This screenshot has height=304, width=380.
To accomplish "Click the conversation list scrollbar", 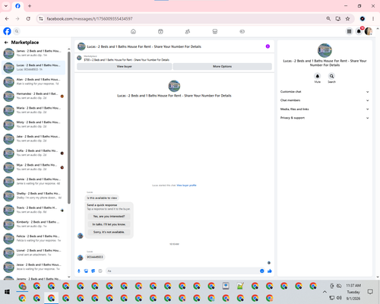I will pos(69,128).
